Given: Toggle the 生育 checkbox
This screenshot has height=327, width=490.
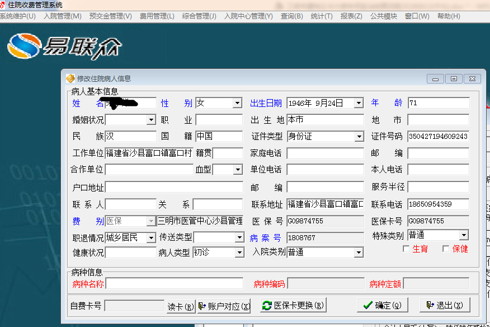Looking at the screenshot, I should click(406, 249).
